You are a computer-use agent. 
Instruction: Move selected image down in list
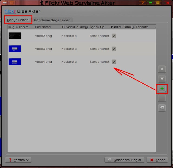click(162, 79)
